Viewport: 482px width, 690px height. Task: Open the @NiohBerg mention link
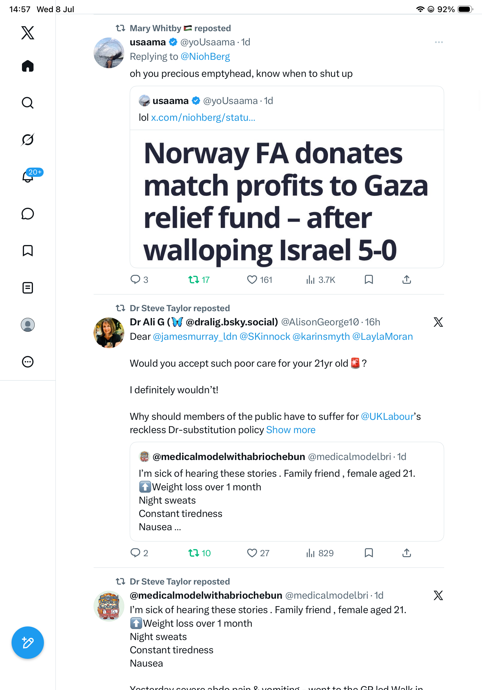click(x=205, y=57)
